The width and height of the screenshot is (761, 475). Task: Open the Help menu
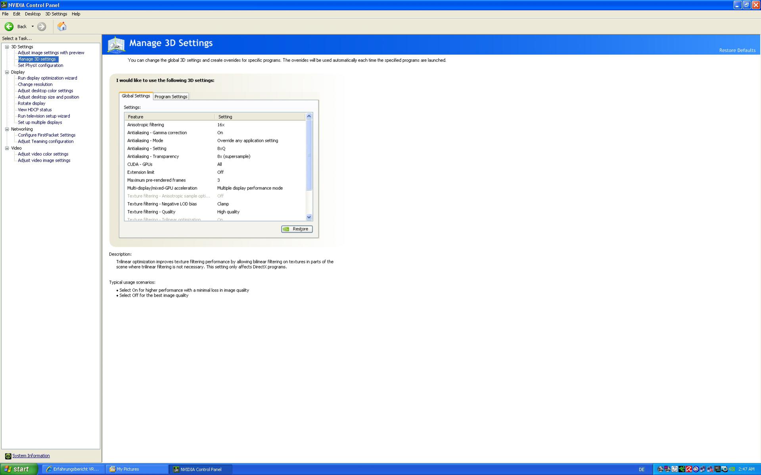(x=76, y=14)
